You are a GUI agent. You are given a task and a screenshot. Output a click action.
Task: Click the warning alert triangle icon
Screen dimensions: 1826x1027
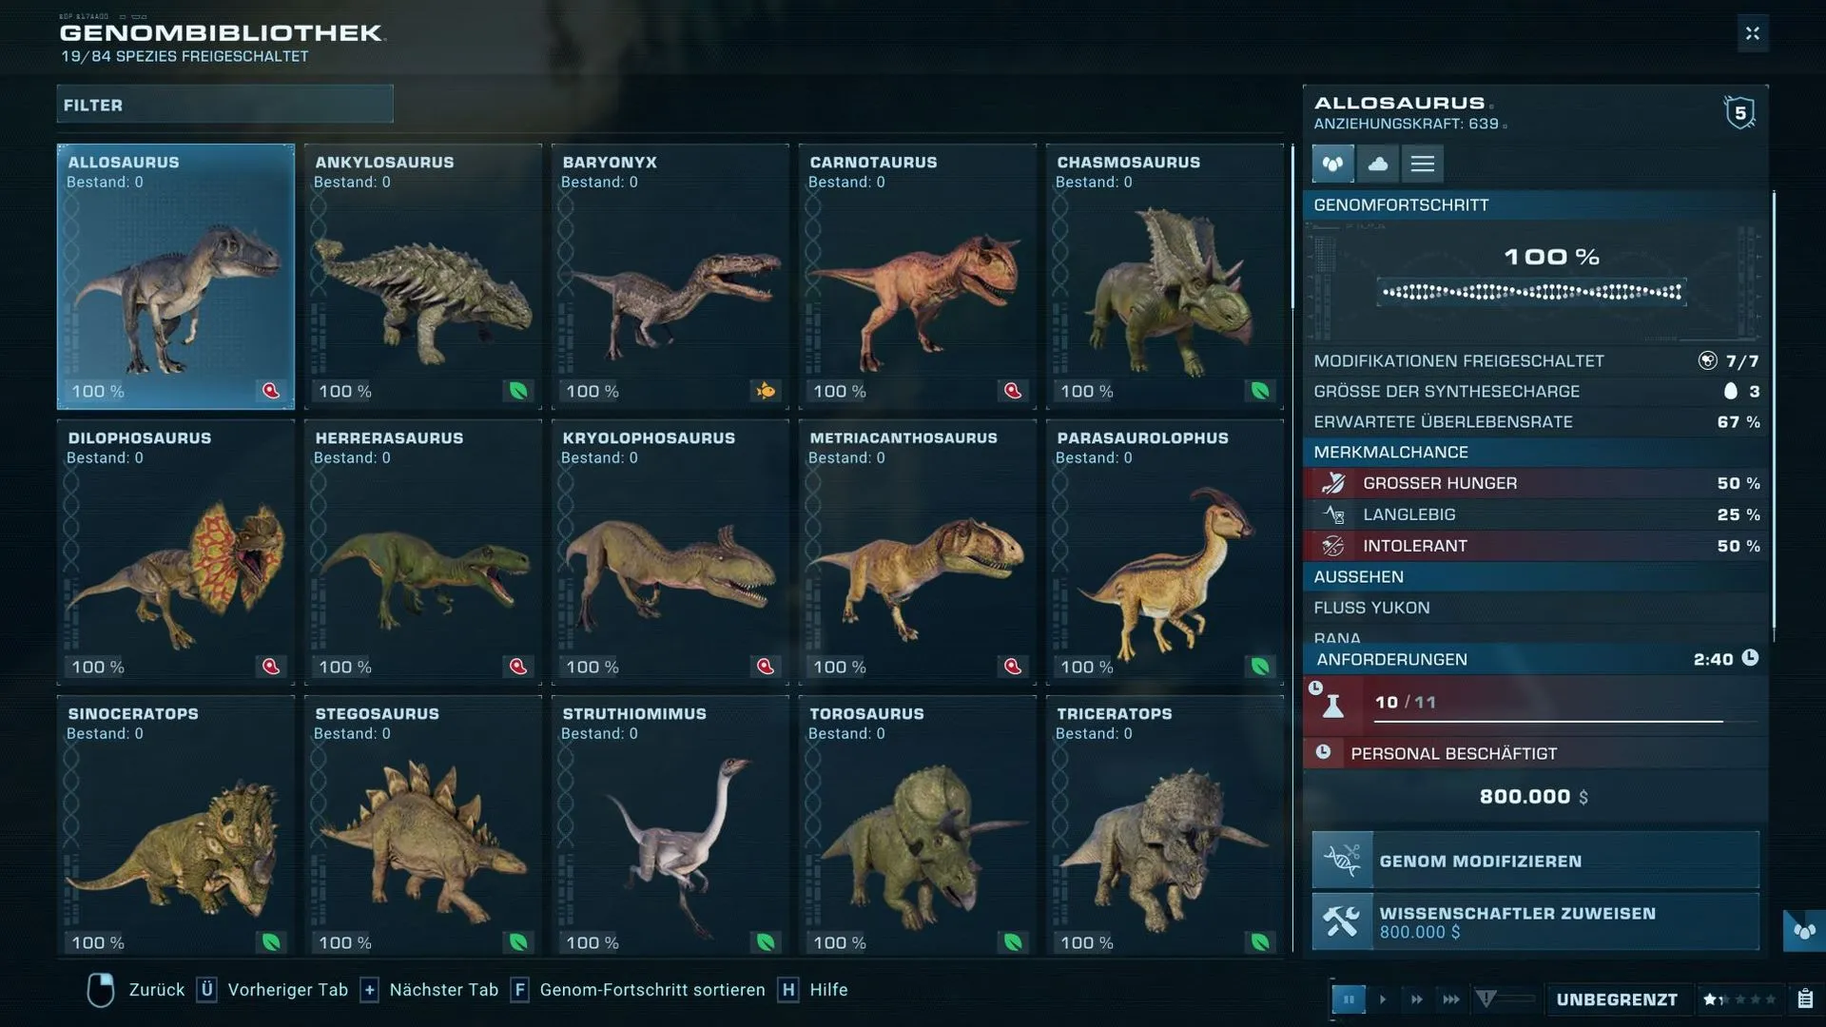click(x=1486, y=998)
